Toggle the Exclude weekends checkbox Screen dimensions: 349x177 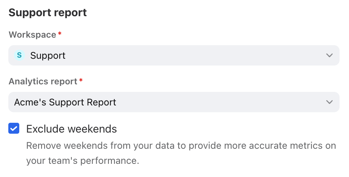(14, 128)
